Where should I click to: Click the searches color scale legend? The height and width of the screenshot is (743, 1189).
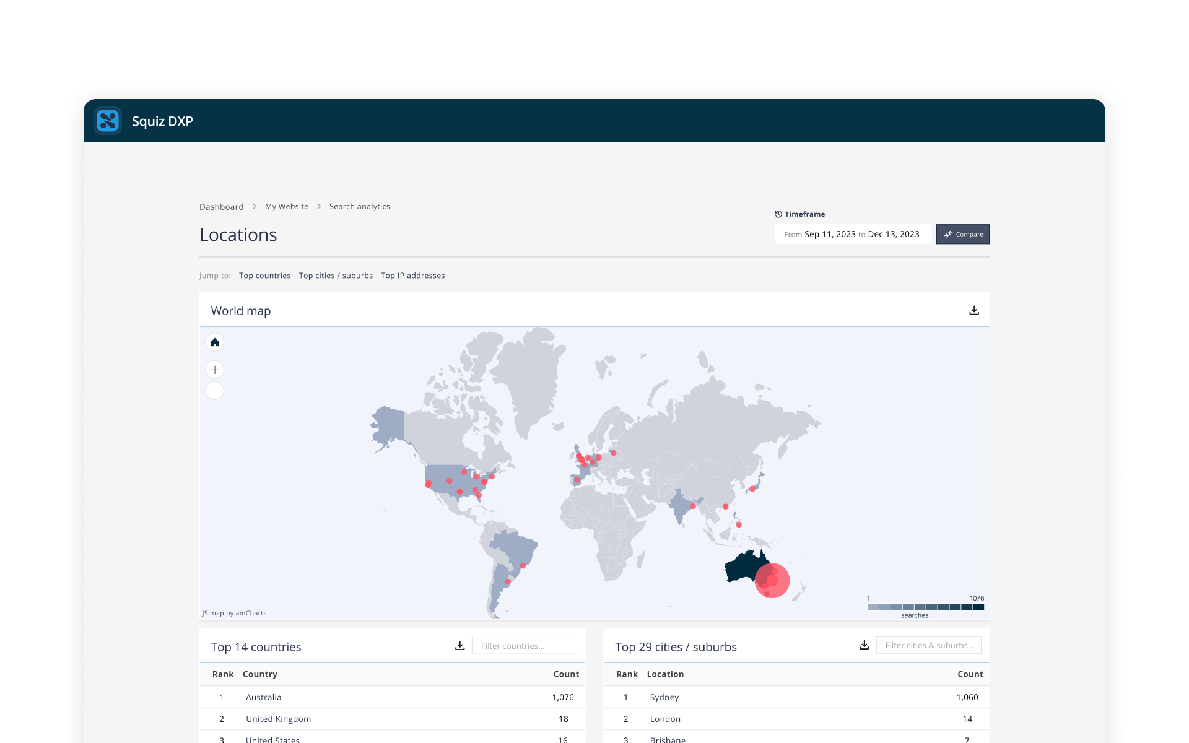pyautogui.click(x=926, y=607)
